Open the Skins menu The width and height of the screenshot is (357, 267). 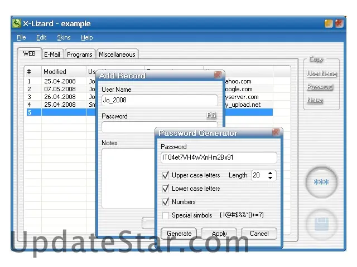pyautogui.click(x=64, y=37)
